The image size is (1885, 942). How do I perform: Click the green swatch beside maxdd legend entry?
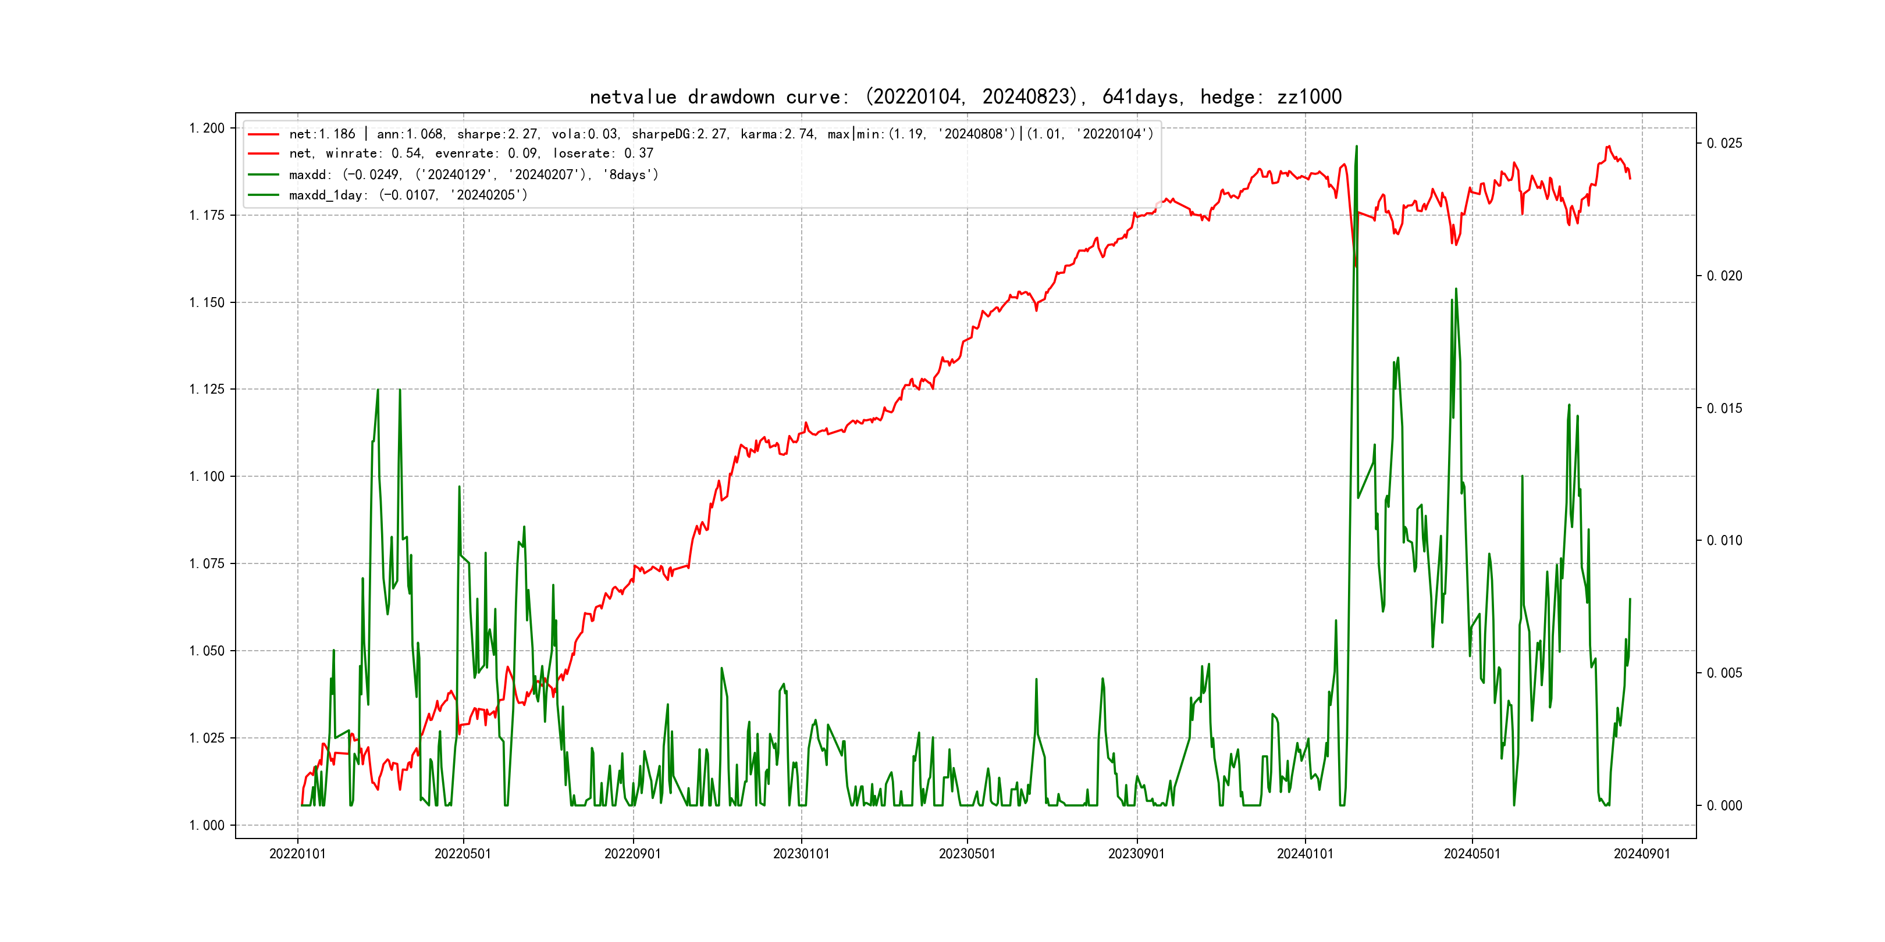click(x=264, y=175)
